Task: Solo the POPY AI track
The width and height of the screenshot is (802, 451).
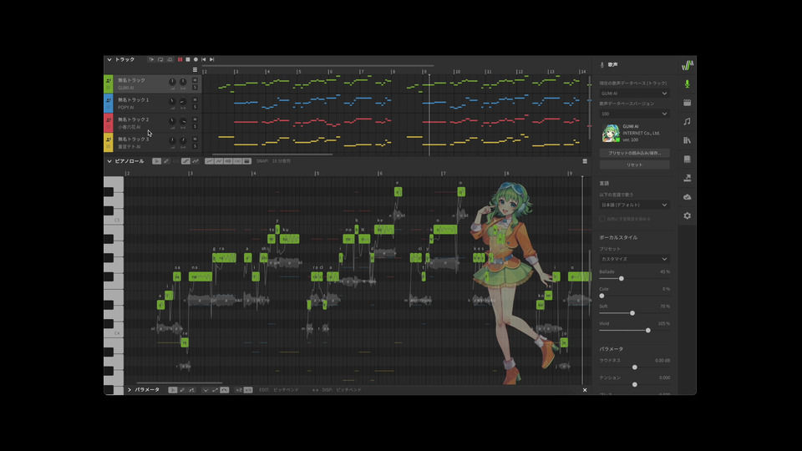Action: click(x=195, y=107)
